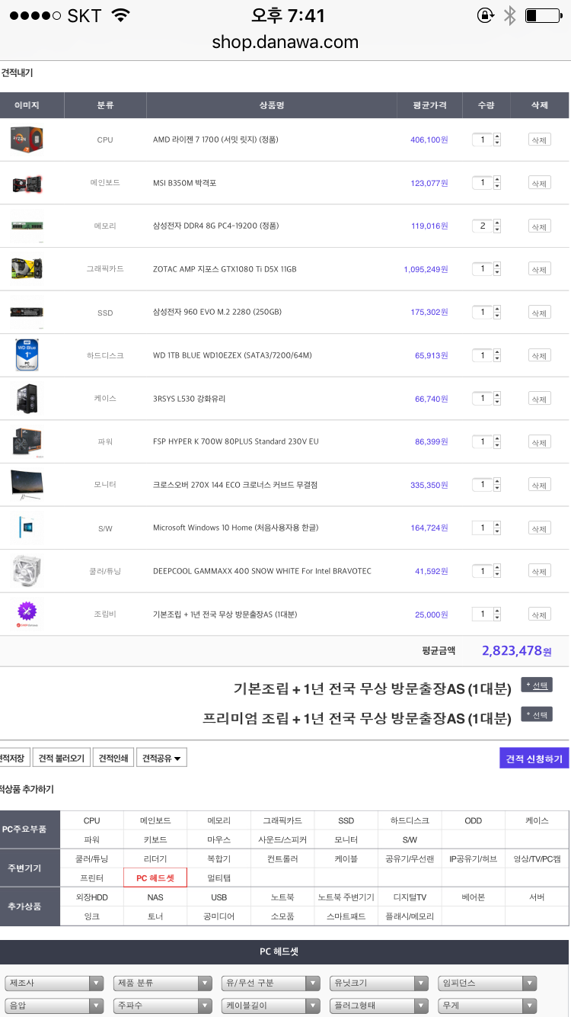Click the 견적 신청하기 button
The height and width of the screenshot is (1017, 571).
coord(534,758)
